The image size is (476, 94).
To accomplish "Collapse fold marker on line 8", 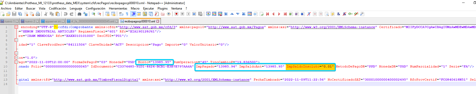I will [x=16, y=58].
